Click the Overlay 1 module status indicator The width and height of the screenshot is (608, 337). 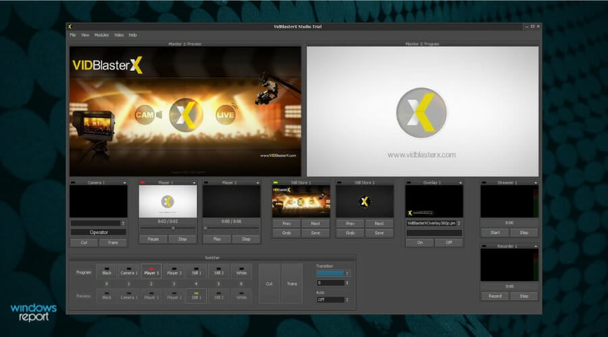click(409, 182)
